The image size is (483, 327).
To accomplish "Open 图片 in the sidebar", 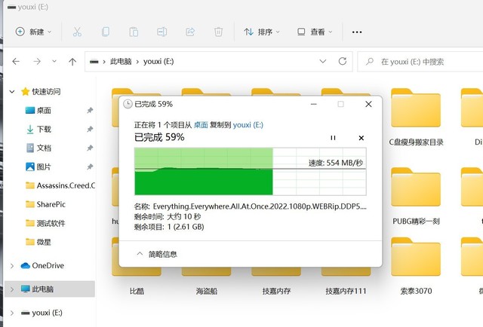I will [44, 167].
